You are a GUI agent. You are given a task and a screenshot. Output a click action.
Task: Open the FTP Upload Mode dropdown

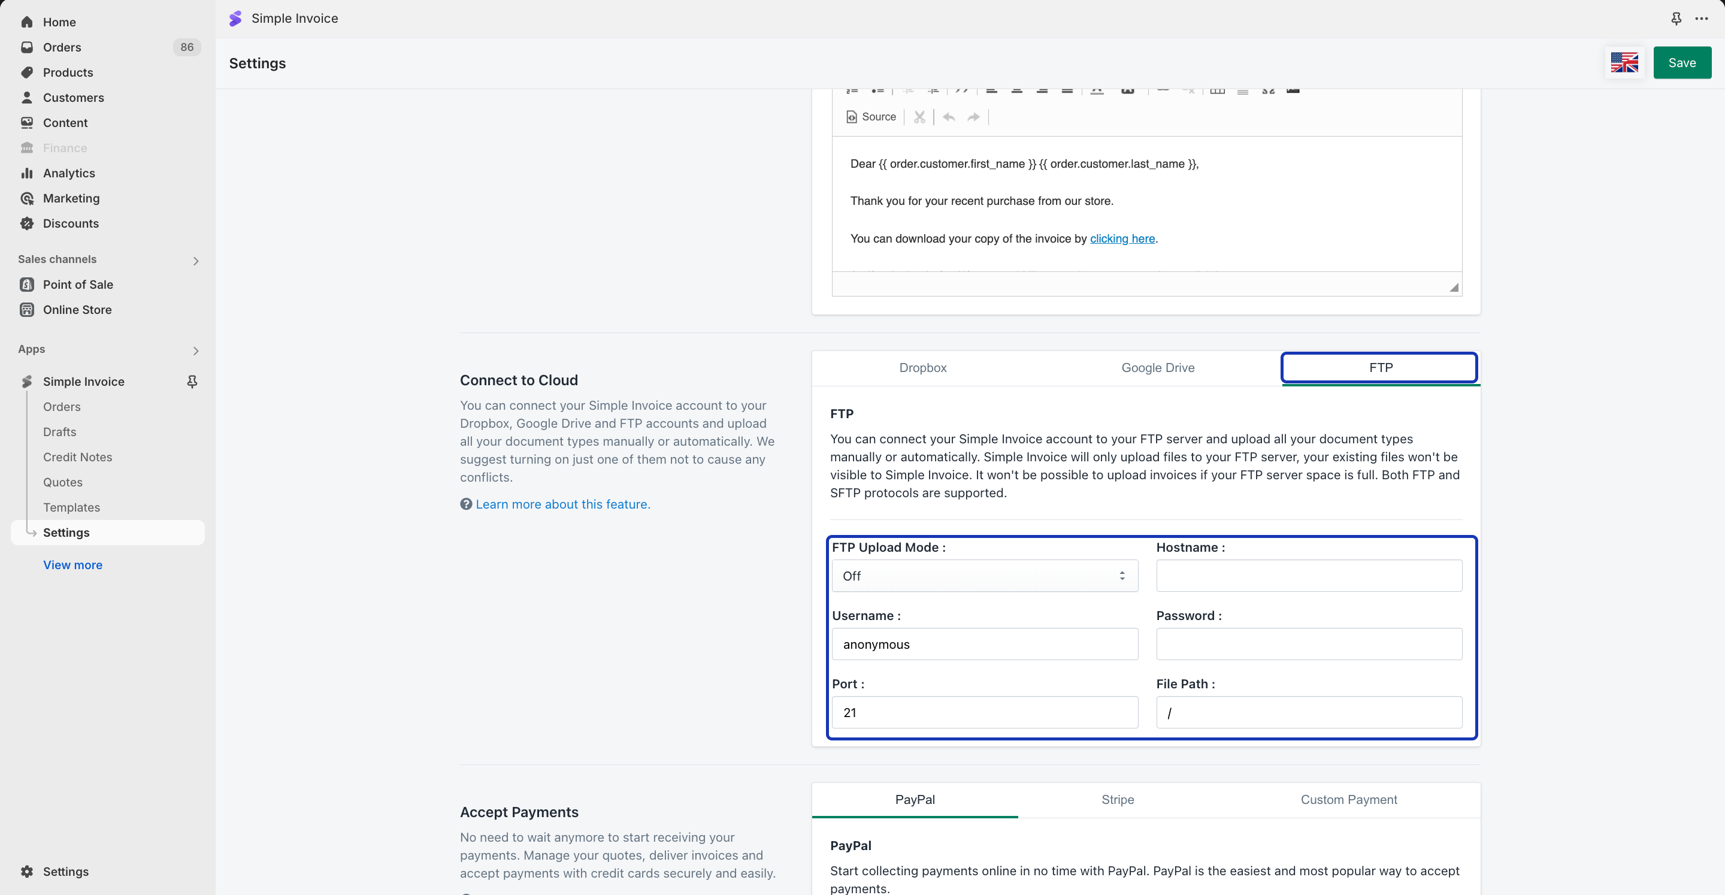tap(984, 576)
